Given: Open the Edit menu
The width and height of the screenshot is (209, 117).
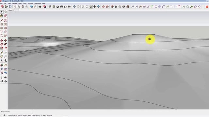Looking at the screenshot, I should tap(5, 3).
